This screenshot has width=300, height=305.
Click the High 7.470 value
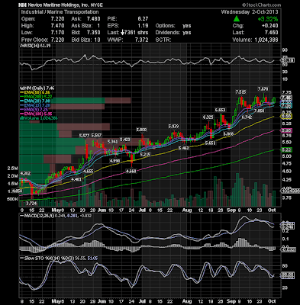tap(57, 26)
